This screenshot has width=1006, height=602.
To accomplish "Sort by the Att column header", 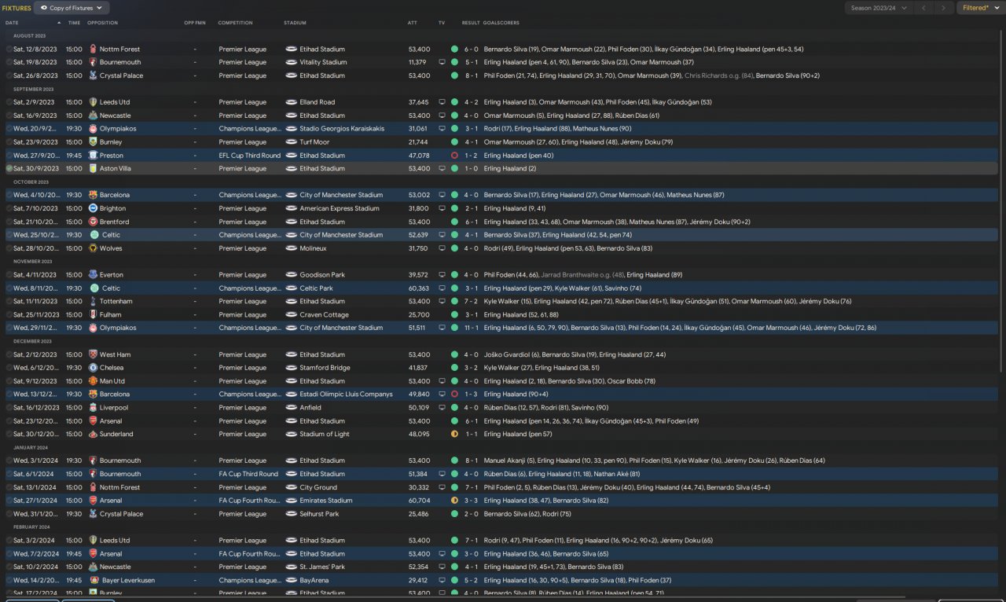I will point(413,23).
